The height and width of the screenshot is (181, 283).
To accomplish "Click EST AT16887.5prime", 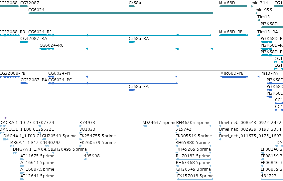I will [22, 173].
